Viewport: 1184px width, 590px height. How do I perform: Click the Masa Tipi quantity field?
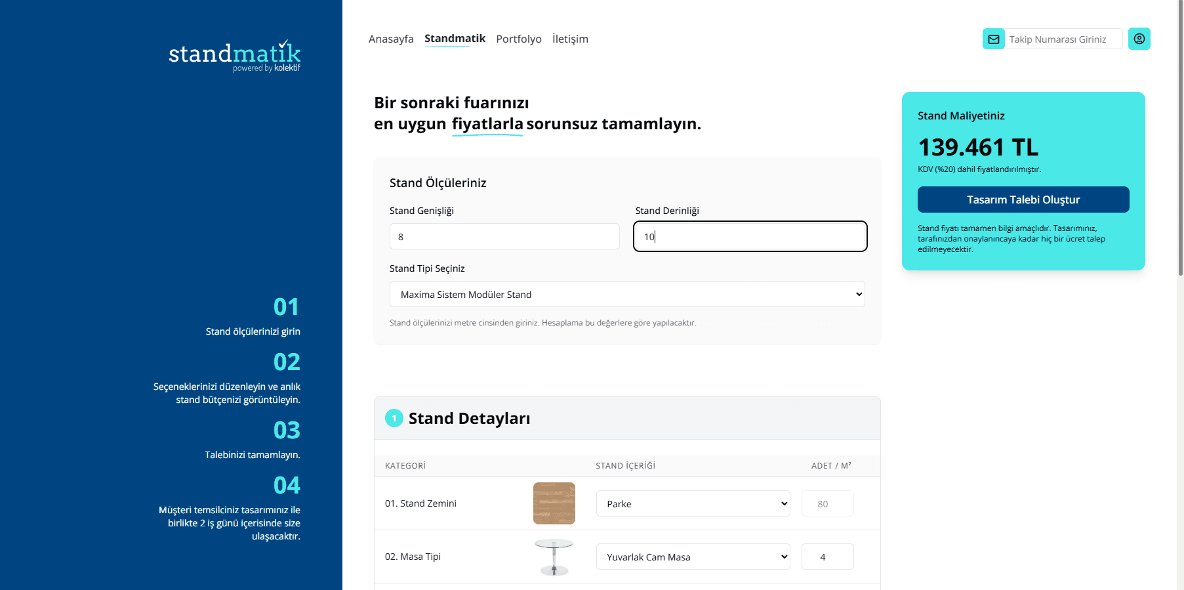click(x=828, y=557)
